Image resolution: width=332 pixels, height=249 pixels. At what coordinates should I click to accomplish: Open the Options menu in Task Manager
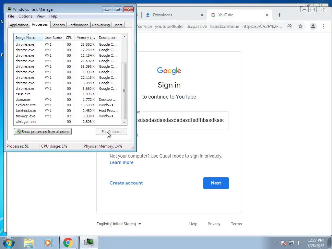coord(25,16)
